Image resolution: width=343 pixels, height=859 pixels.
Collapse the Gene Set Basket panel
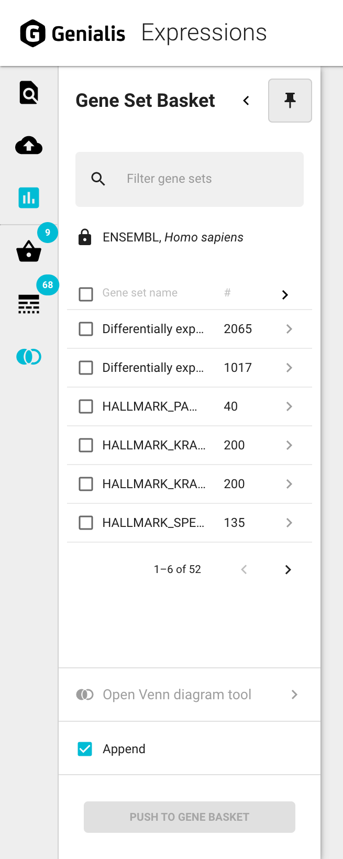(x=246, y=101)
